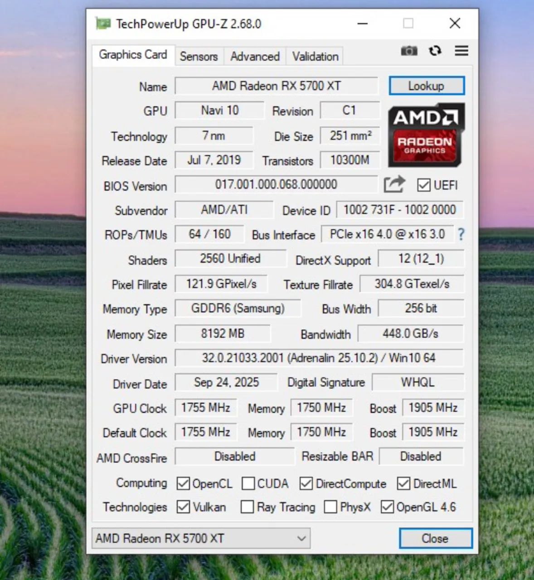
Task: Click the Default Clock value 1755 MHz
Action: pos(206,432)
